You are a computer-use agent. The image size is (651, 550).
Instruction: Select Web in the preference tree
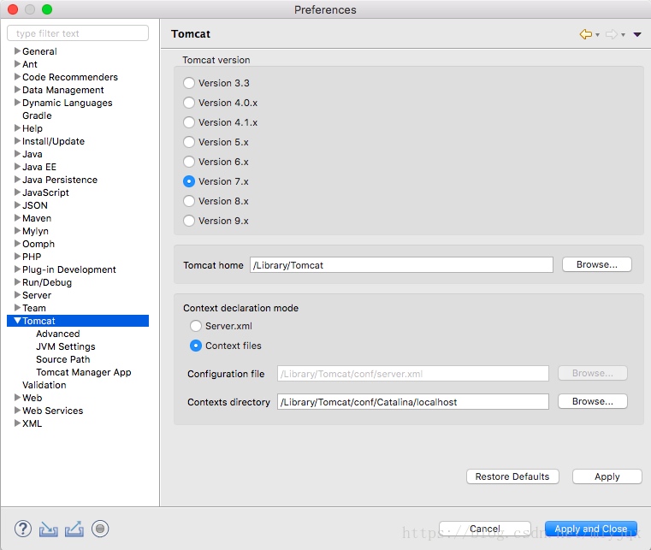(x=32, y=398)
